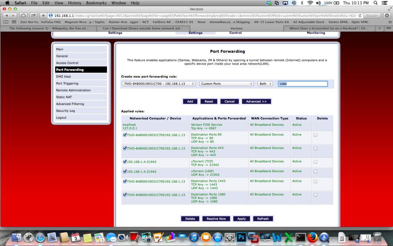Tick delete checkbox for Ports 1443 rule
393x246 pixels.
tap(315, 181)
